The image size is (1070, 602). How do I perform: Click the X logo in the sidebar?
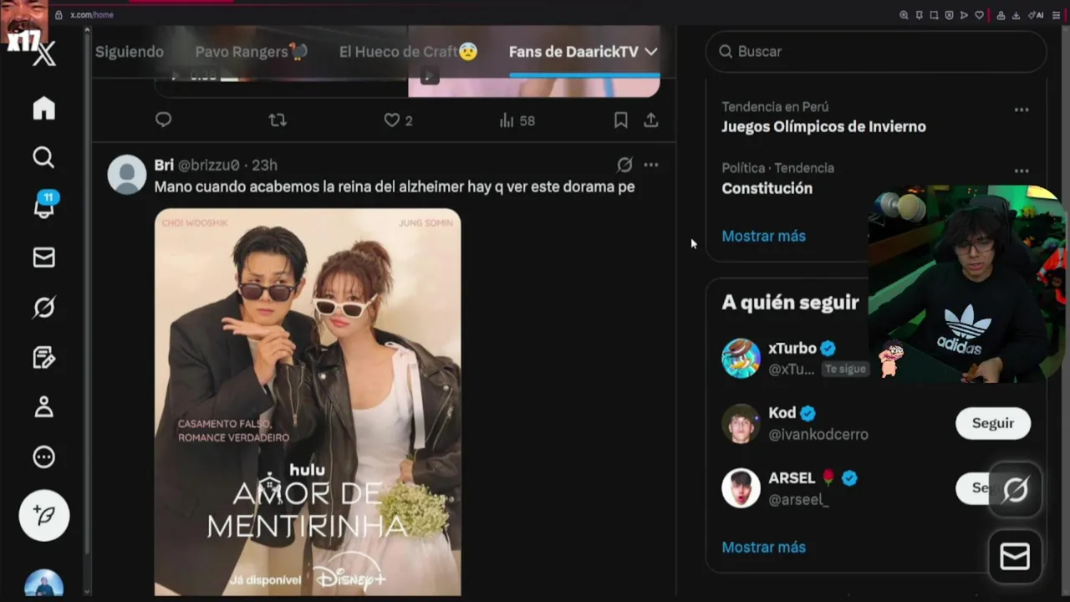[x=44, y=55]
